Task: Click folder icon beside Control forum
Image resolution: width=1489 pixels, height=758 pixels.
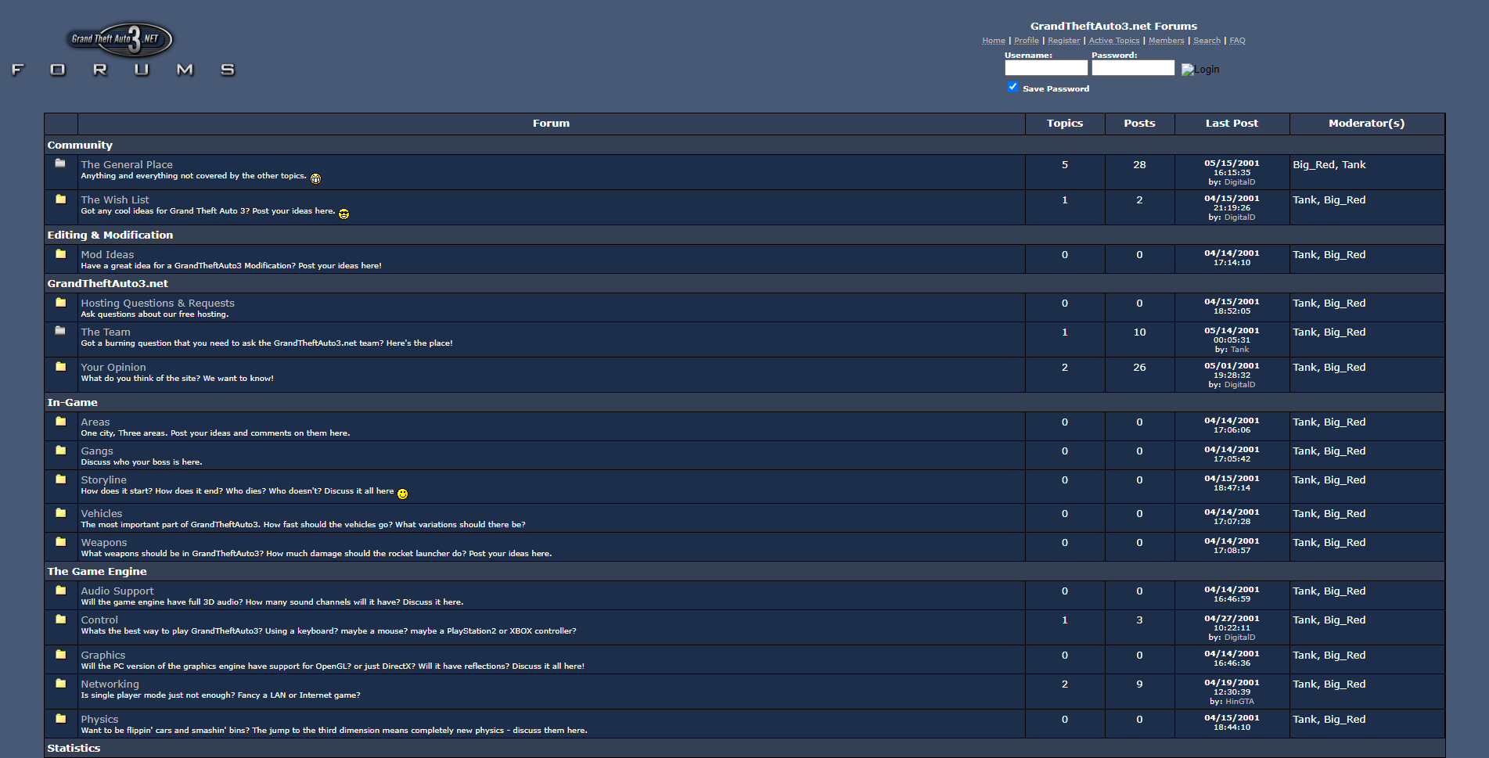Action: tap(60, 619)
